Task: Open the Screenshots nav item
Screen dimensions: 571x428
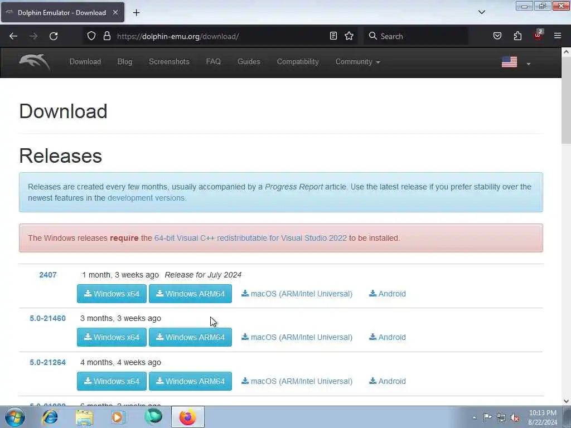Action: click(x=169, y=62)
